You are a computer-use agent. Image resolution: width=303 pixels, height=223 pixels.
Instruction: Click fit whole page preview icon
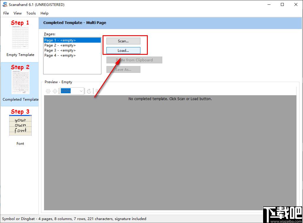(55, 91)
